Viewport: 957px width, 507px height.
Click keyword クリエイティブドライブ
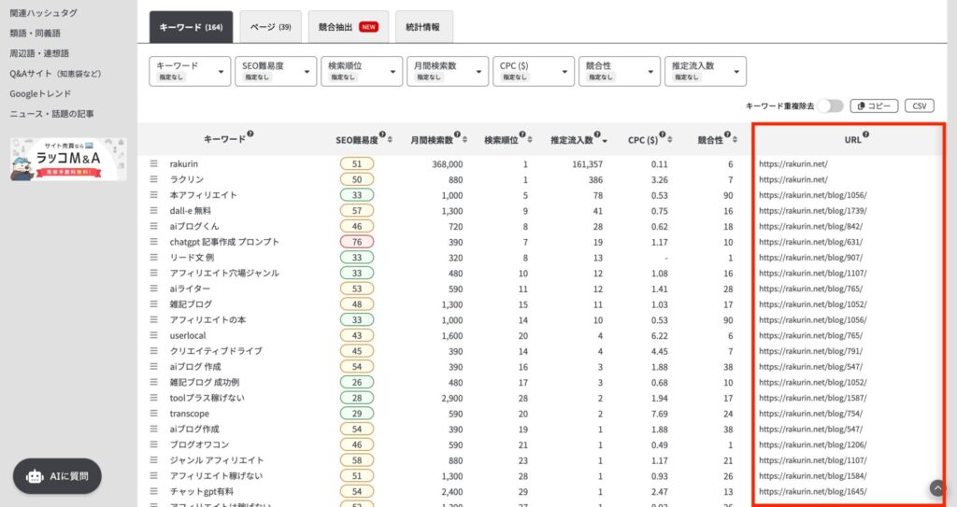click(x=216, y=351)
